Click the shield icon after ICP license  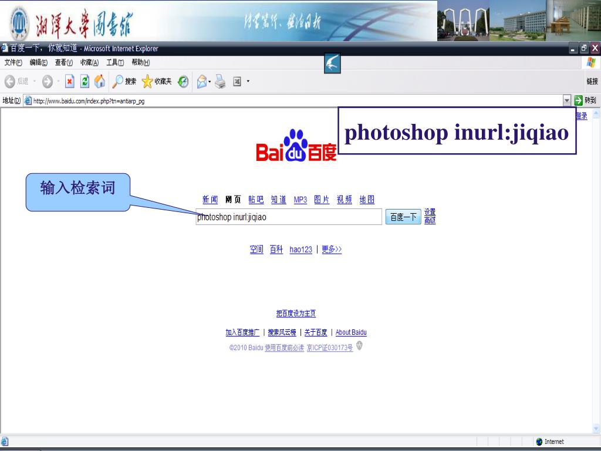359,346
